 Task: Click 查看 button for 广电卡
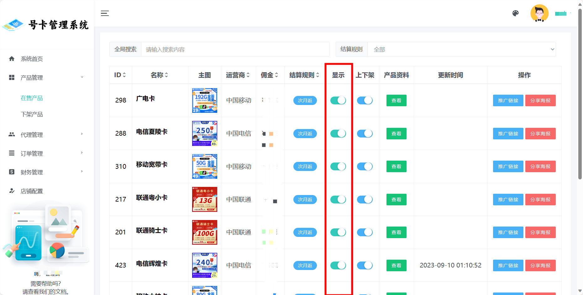[x=397, y=100]
